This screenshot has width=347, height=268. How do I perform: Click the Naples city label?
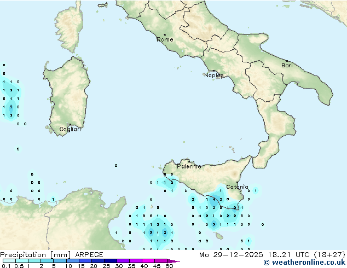[214, 75]
